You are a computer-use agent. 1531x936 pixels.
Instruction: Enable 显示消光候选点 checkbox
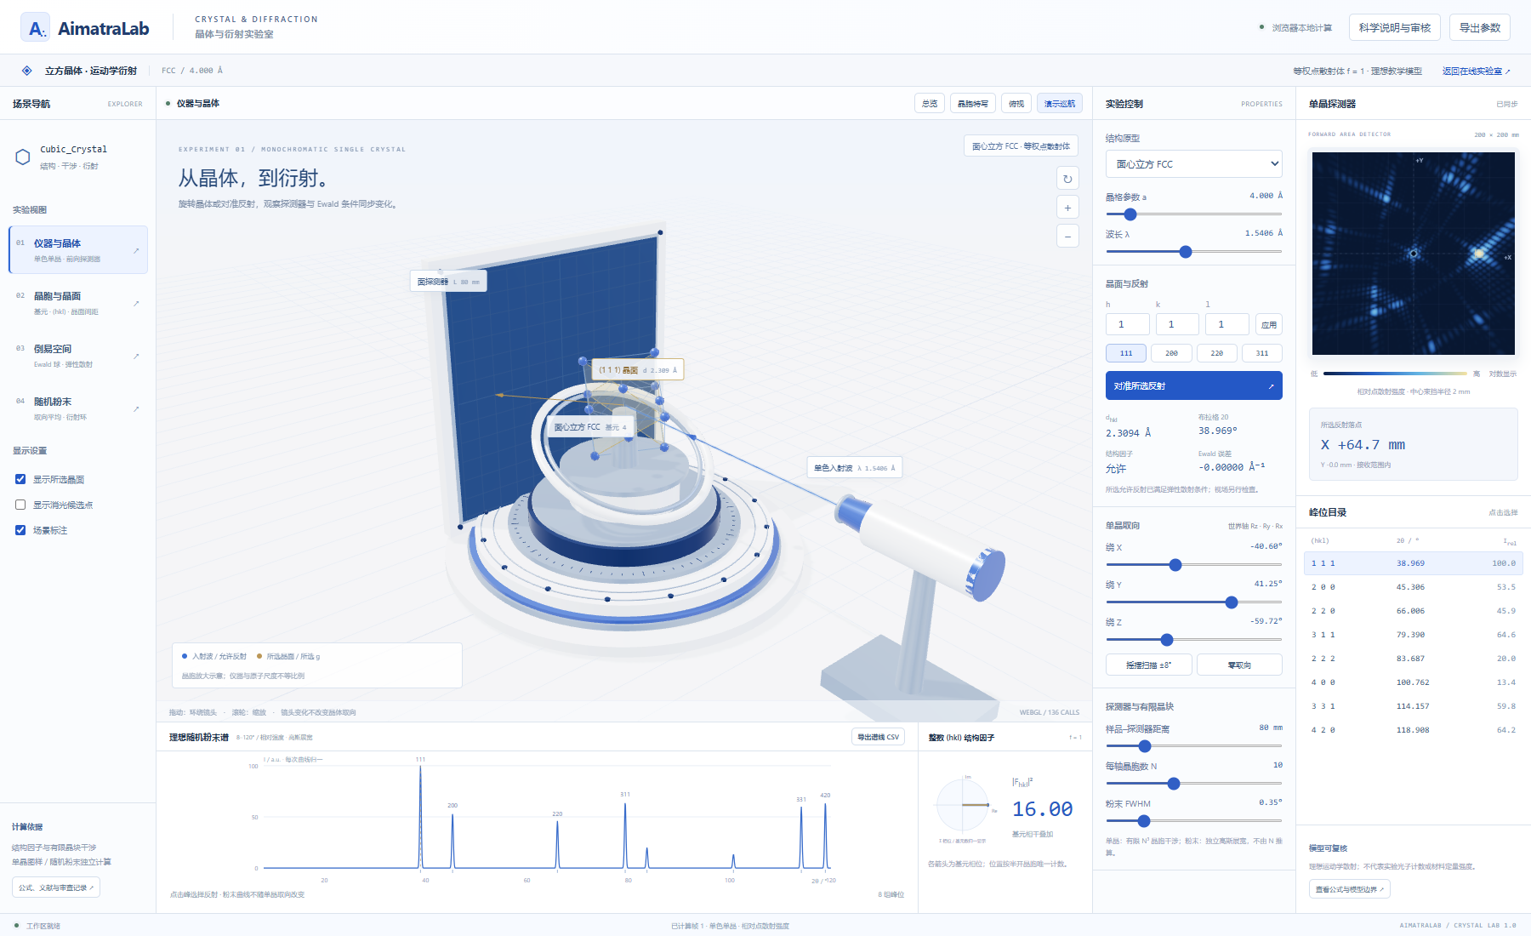coord(20,505)
